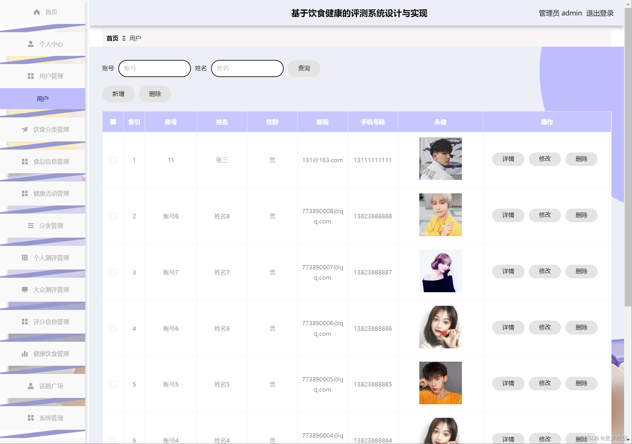
Task: Check the row checkbox for 账号4
Action: [113, 440]
